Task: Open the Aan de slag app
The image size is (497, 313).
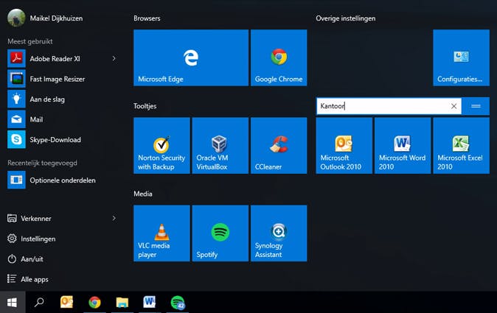Action: tap(63, 99)
